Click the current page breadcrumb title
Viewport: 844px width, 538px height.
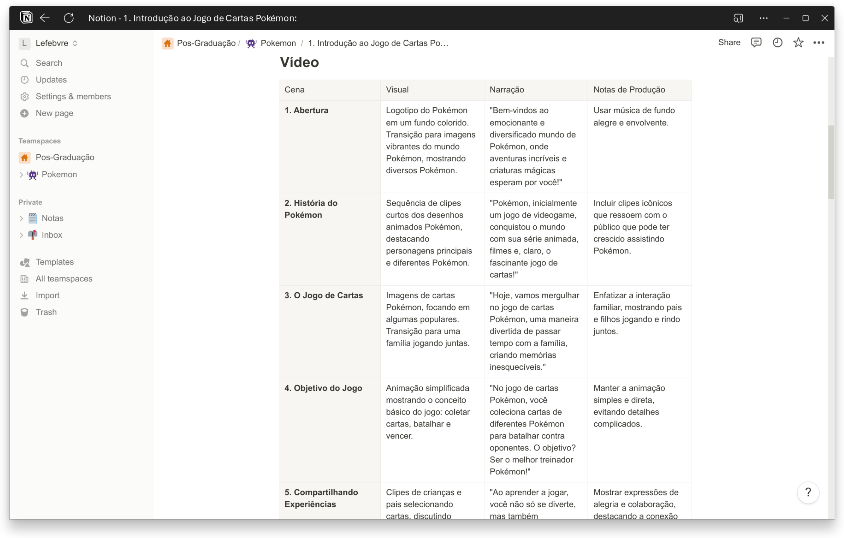(x=378, y=43)
